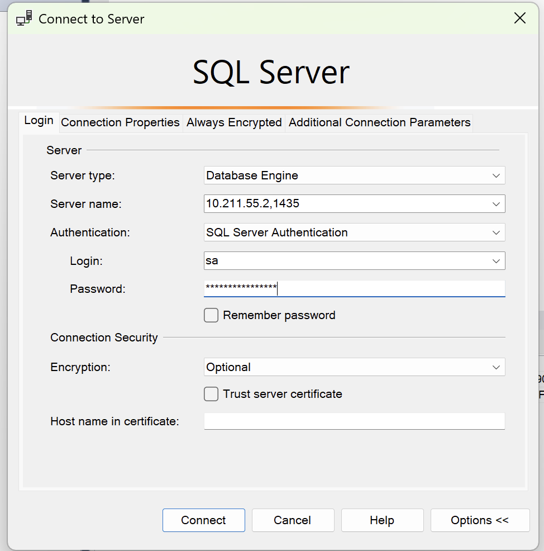Open the Always Encrypted tab
This screenshot has height=551, width=544.
[234, 122]
